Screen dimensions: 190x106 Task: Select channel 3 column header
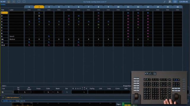[49, 7]
